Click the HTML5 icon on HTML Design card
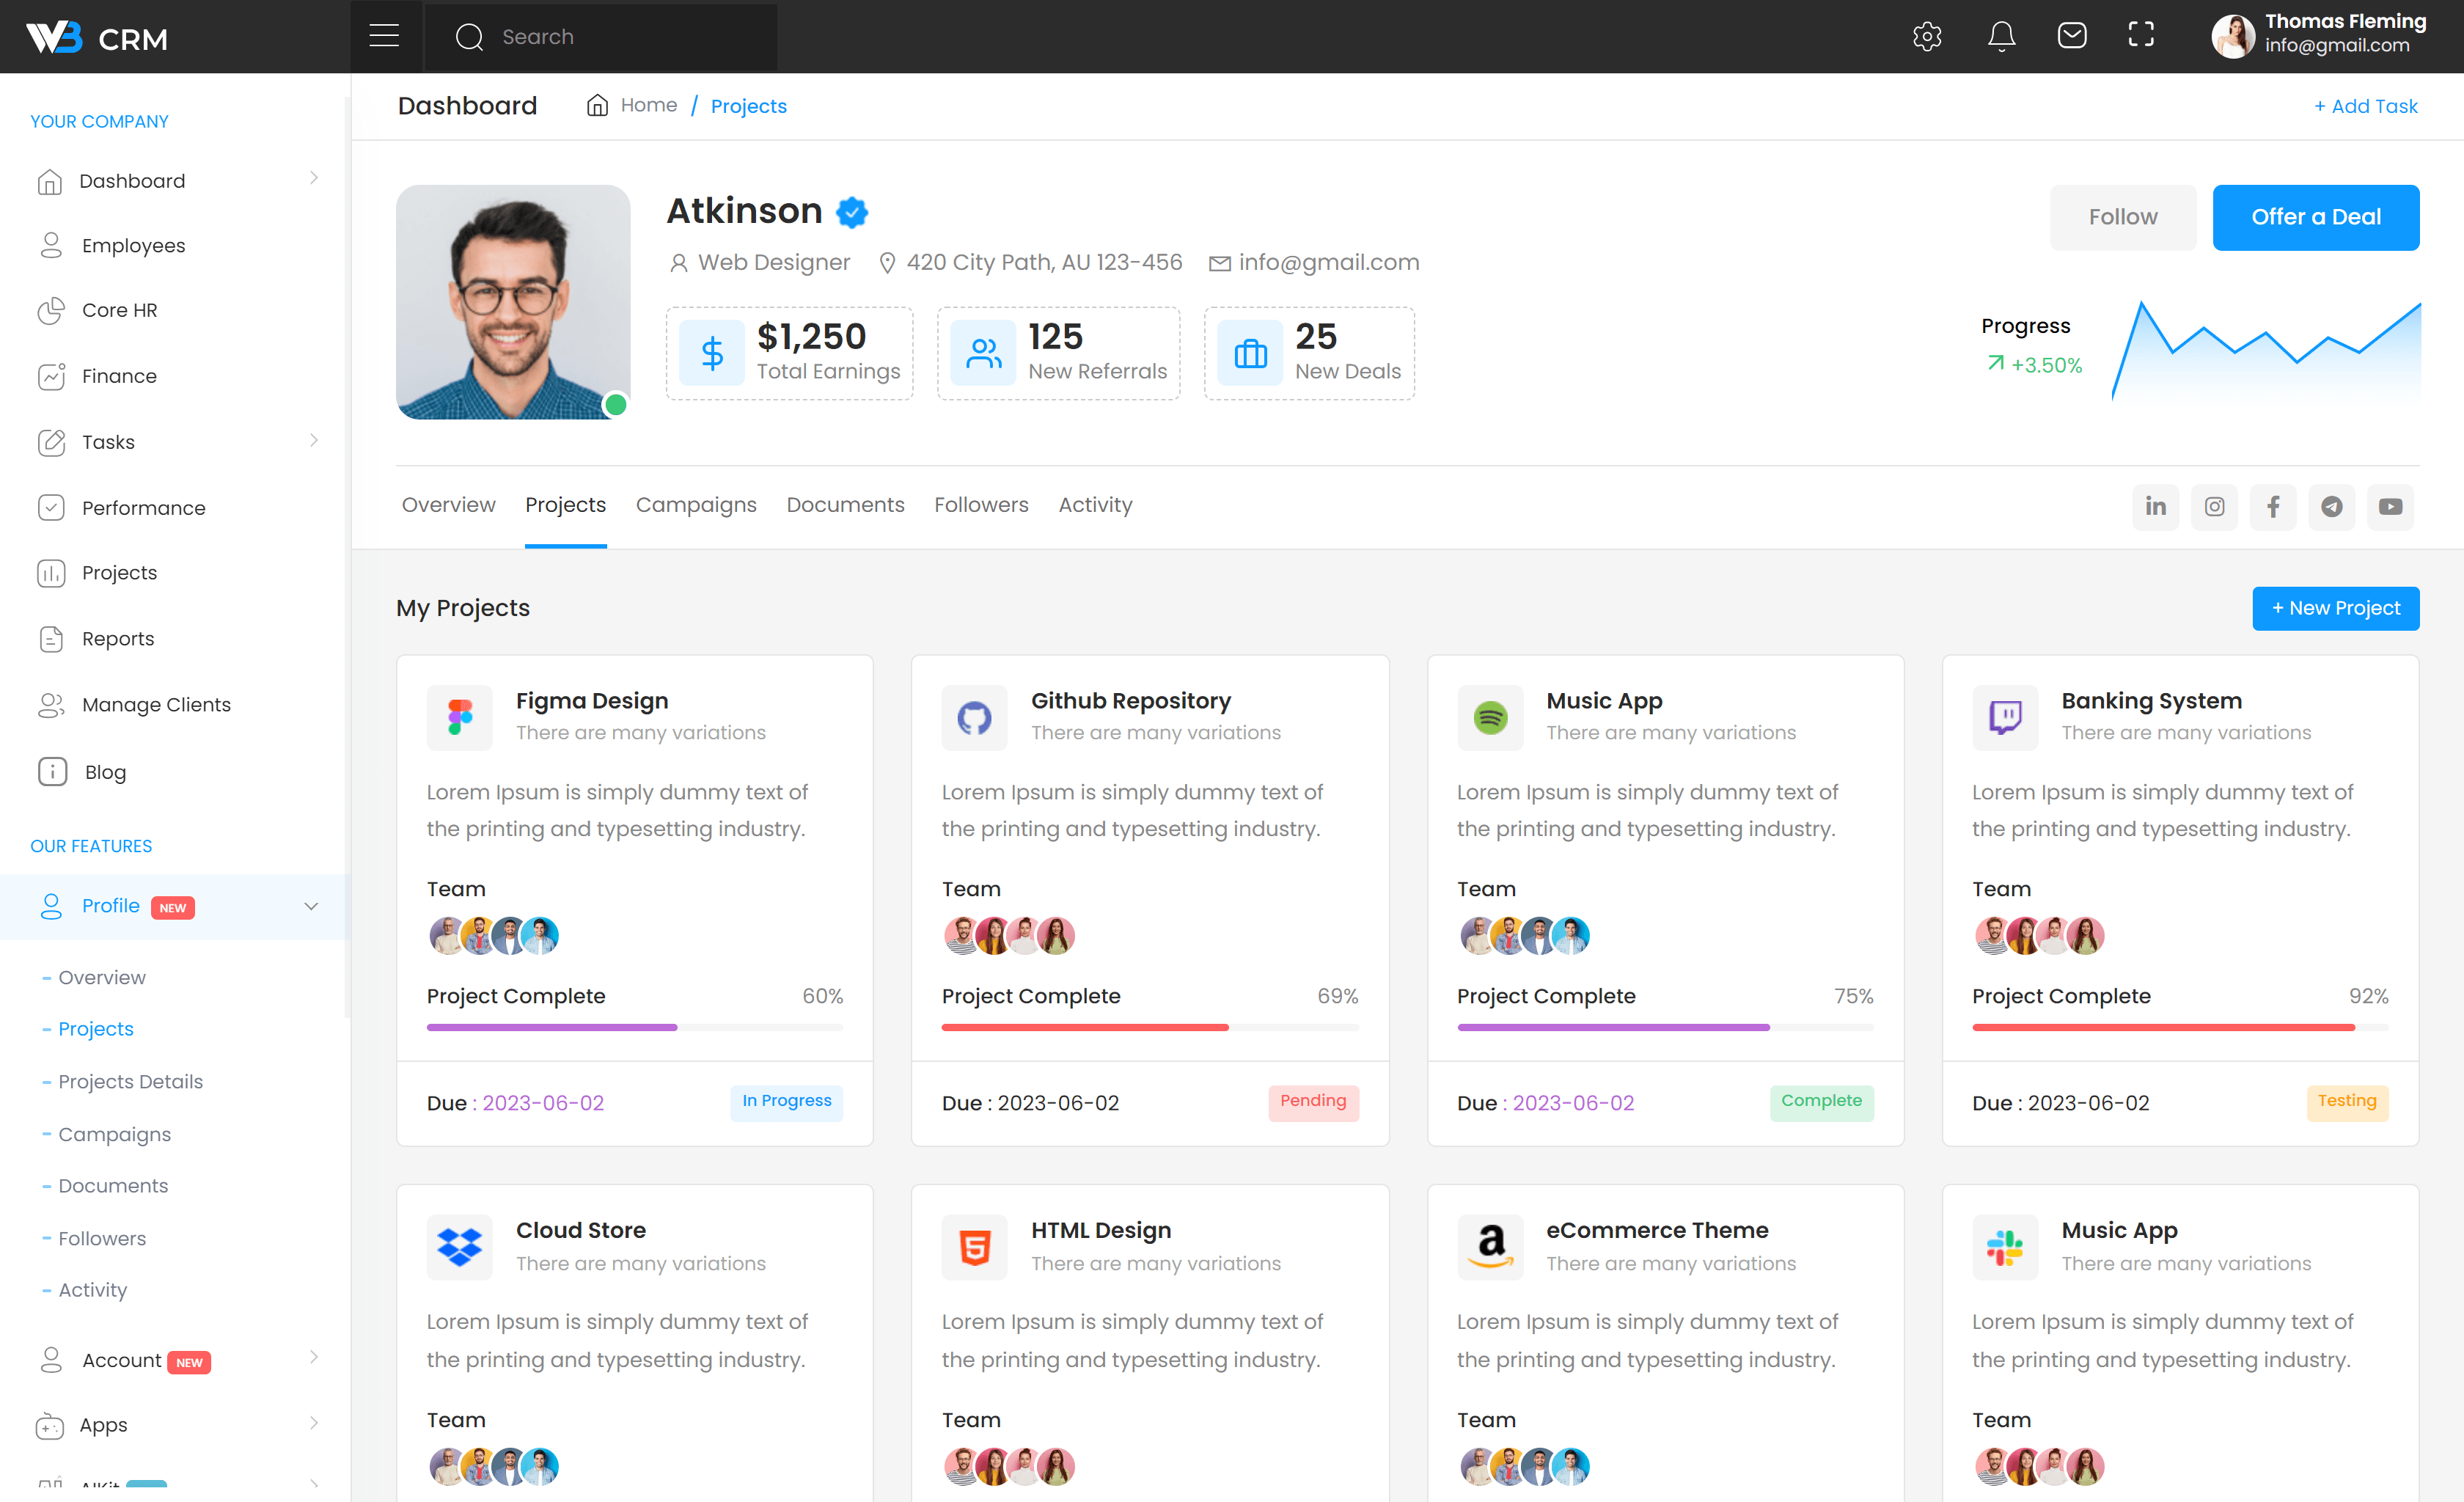 [974, 1247]
